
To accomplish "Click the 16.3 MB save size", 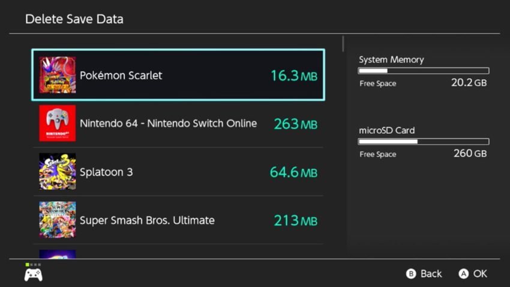I will 294,76.
